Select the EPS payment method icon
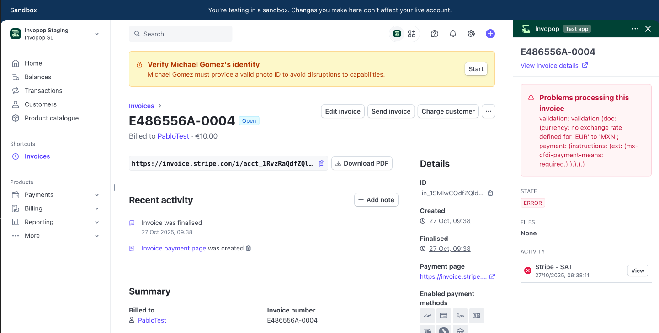This screenshot has height=333, width=659. click(460, 315)
